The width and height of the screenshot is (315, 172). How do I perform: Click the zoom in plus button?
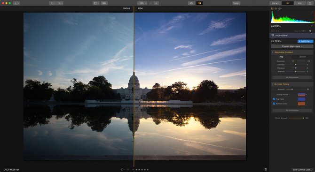(156, 3)
